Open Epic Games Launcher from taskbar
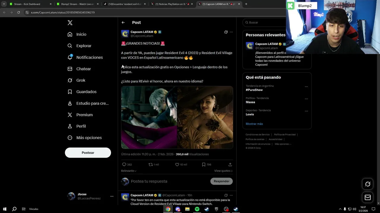 (216, 209)
